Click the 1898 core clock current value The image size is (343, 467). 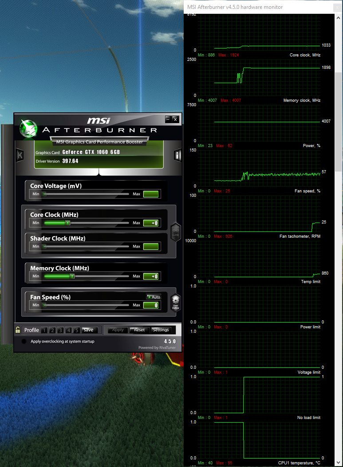click(x=326, y=67)
